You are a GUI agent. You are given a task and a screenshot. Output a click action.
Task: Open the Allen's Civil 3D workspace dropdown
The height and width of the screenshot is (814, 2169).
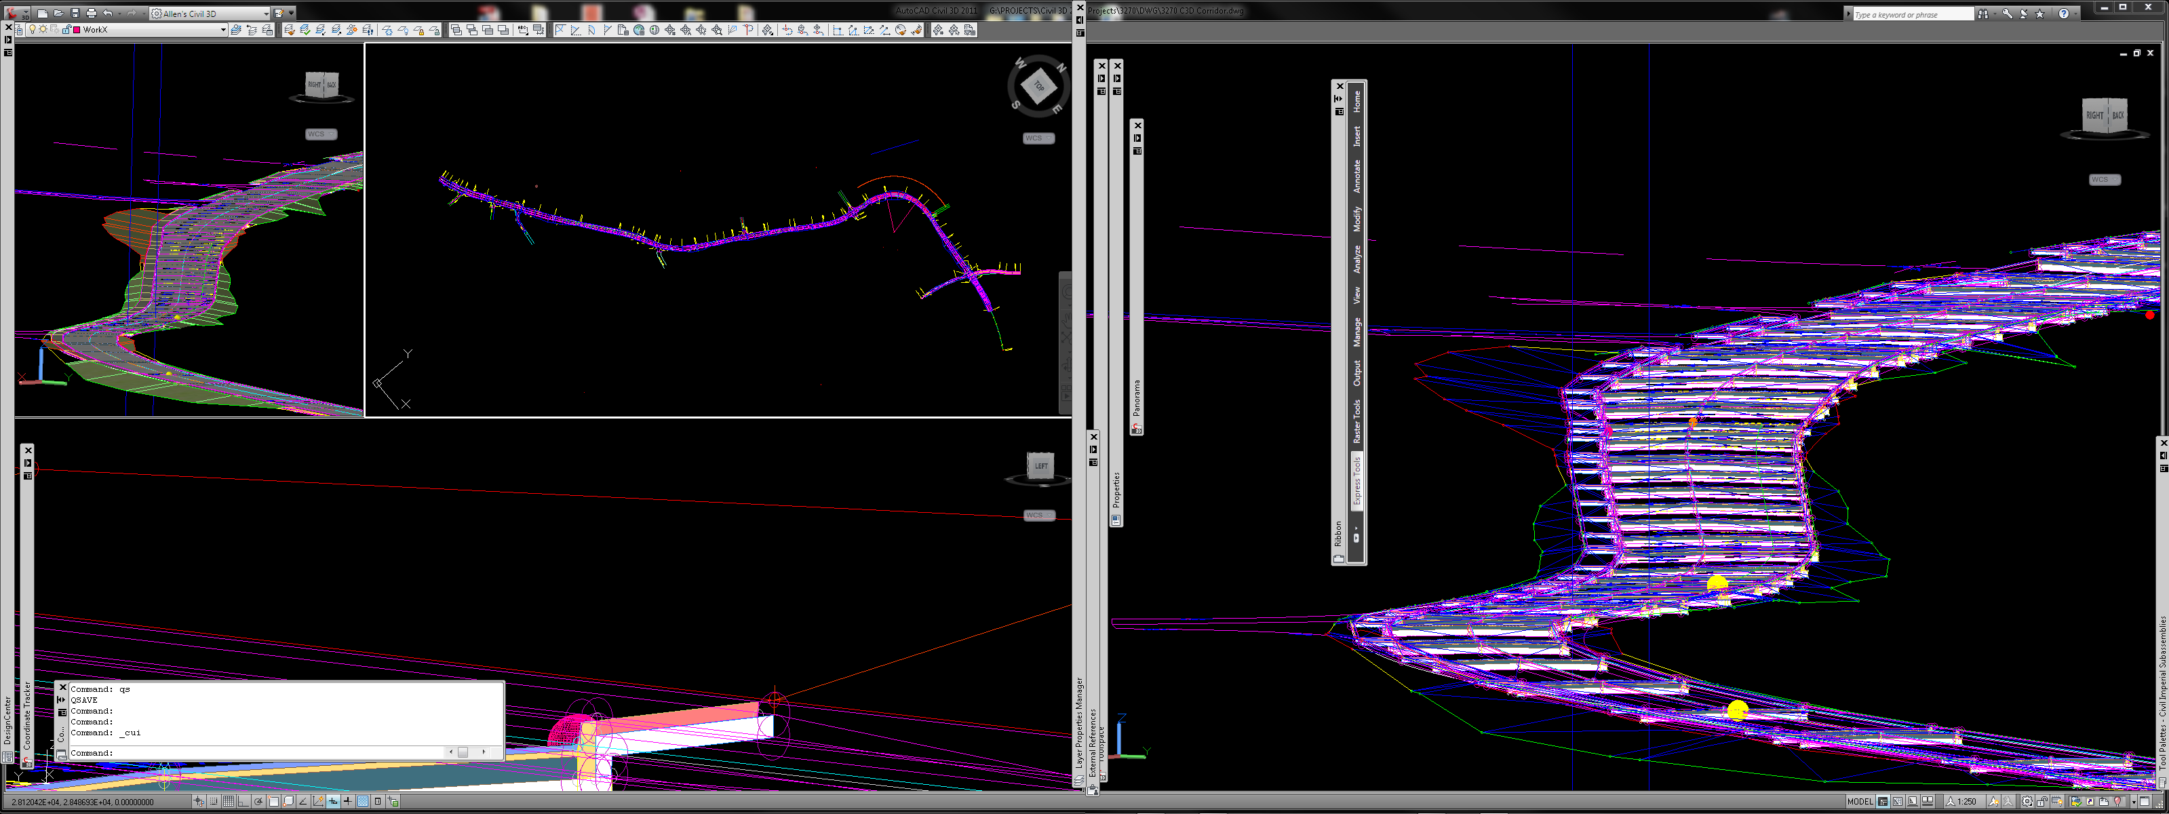pos(210,14)
